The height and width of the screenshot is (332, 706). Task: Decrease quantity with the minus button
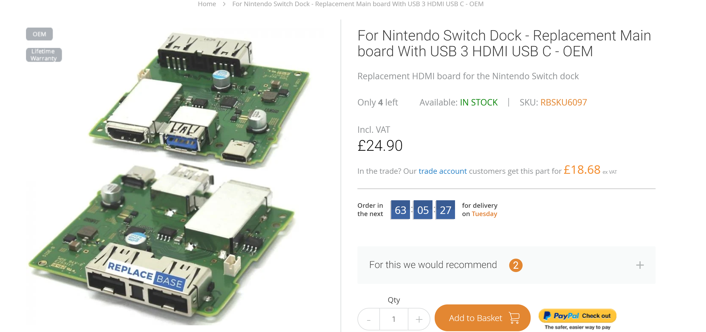pos(369,319)
